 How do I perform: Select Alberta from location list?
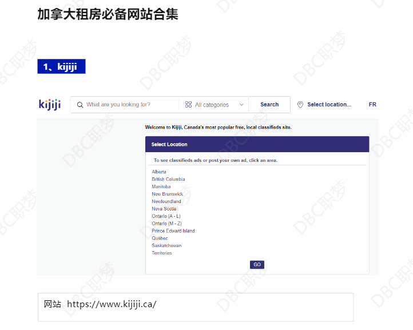tap(159, 172)
